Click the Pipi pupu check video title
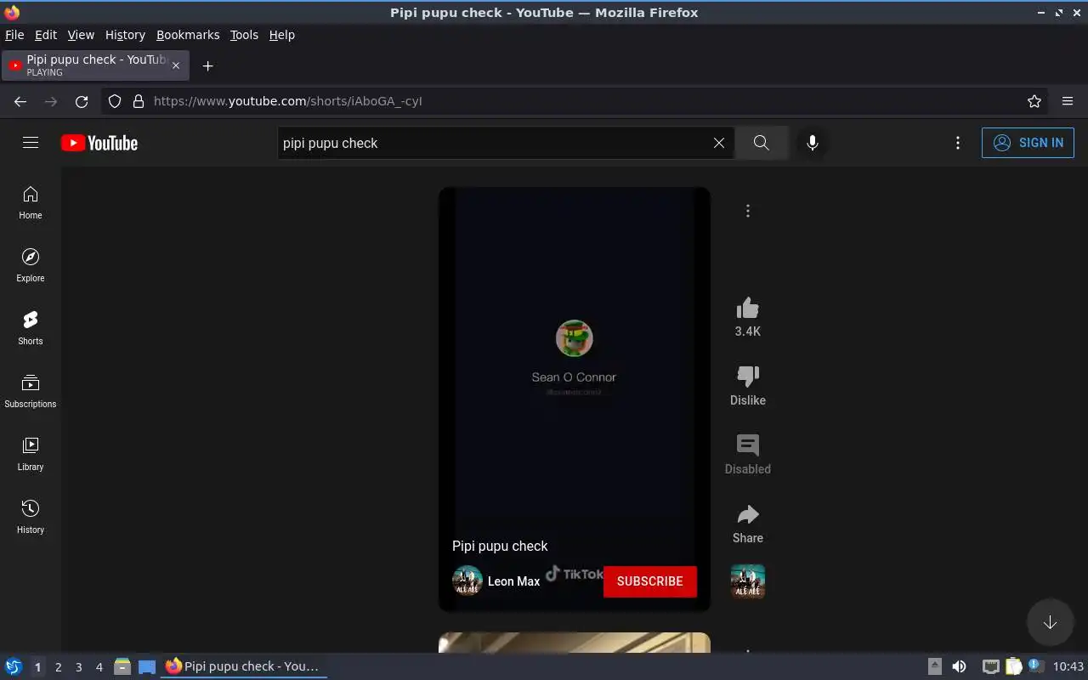This screenshot has height=680, width=1088. coord(500,546)
